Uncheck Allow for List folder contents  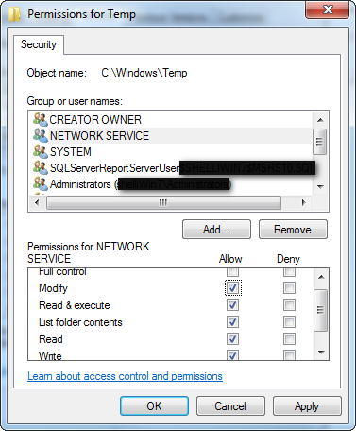coord(233,322)
